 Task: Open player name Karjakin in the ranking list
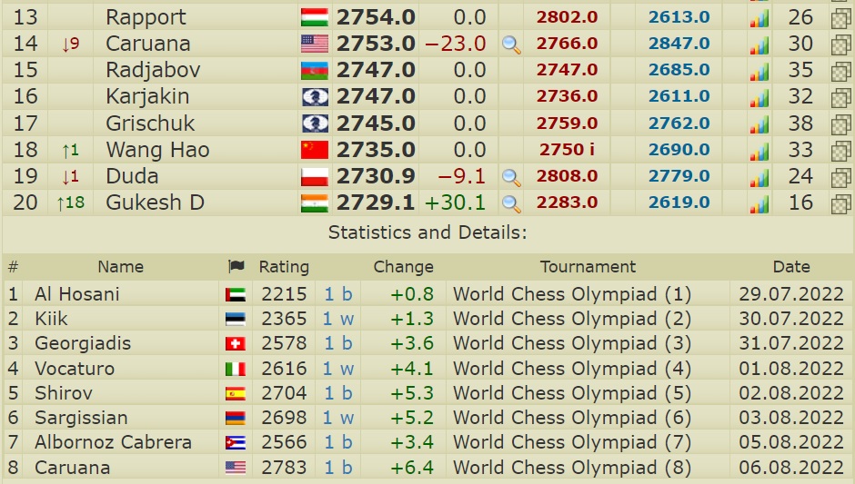[147, 97]
